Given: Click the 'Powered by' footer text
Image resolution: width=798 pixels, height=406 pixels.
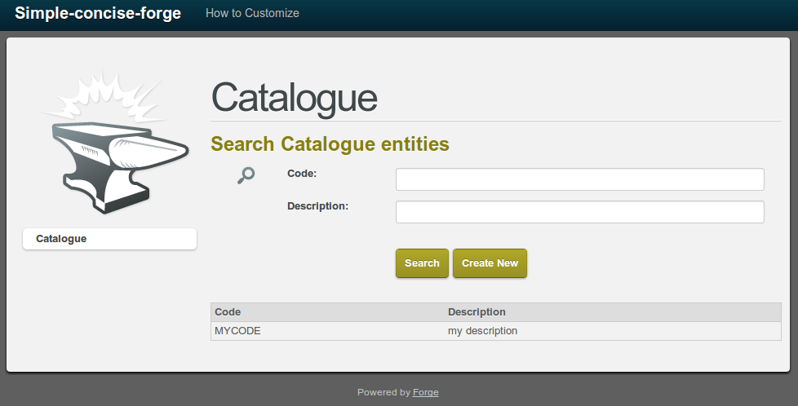Looking at the screenshot, I should point(383,392).
